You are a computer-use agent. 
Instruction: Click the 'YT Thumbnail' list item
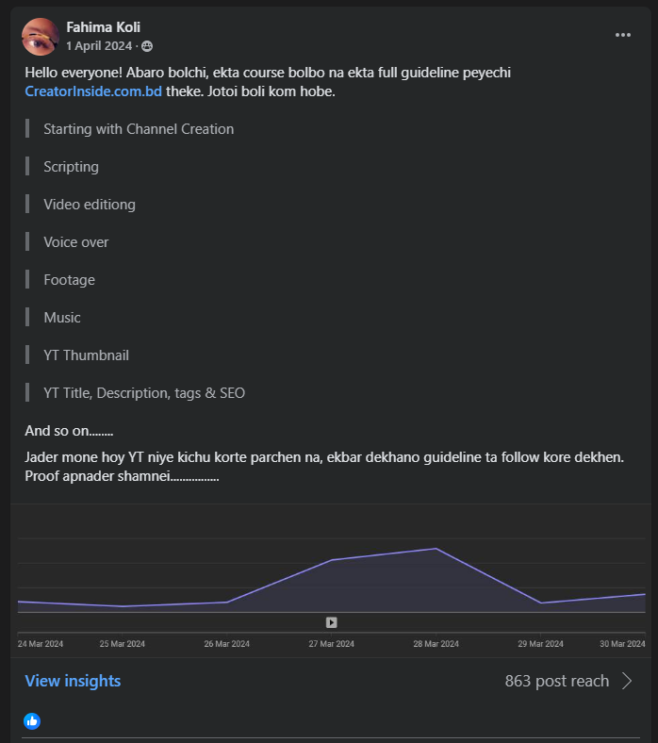coord(86,355)
